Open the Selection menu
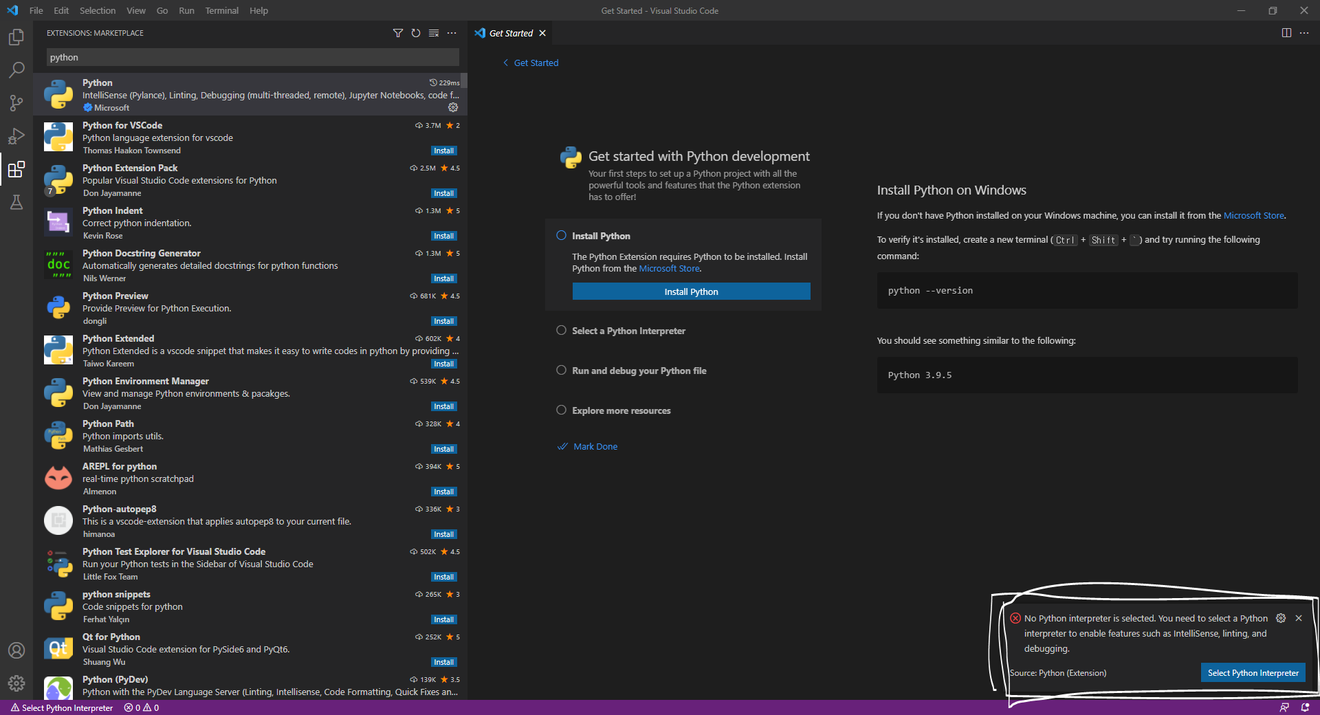Screen dimensions: 1320x715 [98, 10]
